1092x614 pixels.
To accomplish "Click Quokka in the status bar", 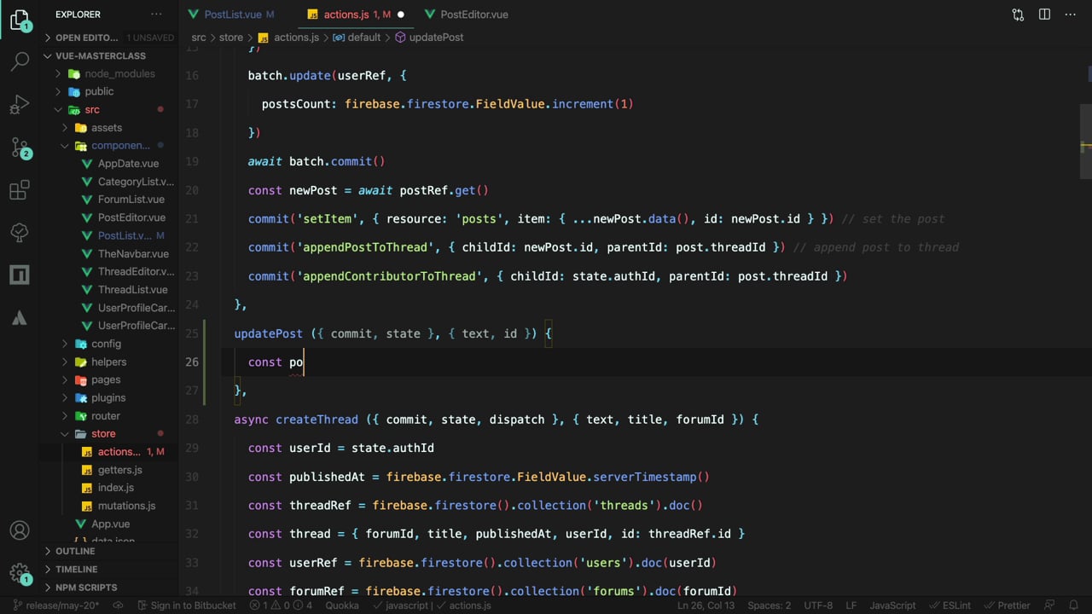I will coord(342,605).
